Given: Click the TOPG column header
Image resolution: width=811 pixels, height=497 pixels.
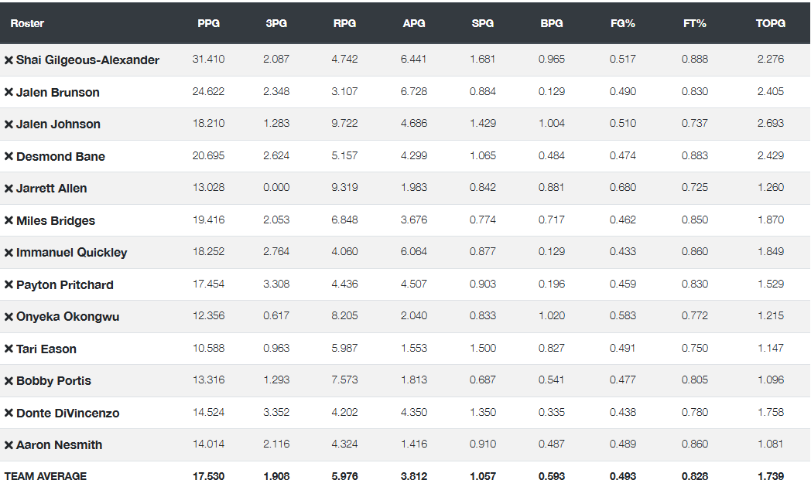Looking at the screenshot, I should 770,23.
